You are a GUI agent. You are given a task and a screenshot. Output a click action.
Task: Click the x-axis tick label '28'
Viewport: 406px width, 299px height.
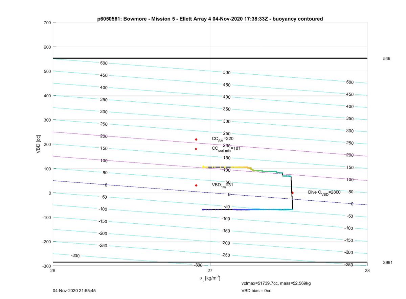(367, 270)
